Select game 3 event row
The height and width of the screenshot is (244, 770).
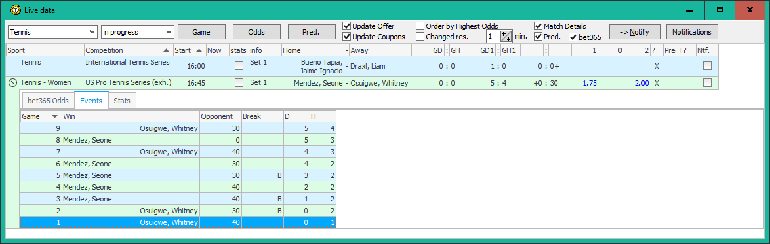tap(178, 199)
